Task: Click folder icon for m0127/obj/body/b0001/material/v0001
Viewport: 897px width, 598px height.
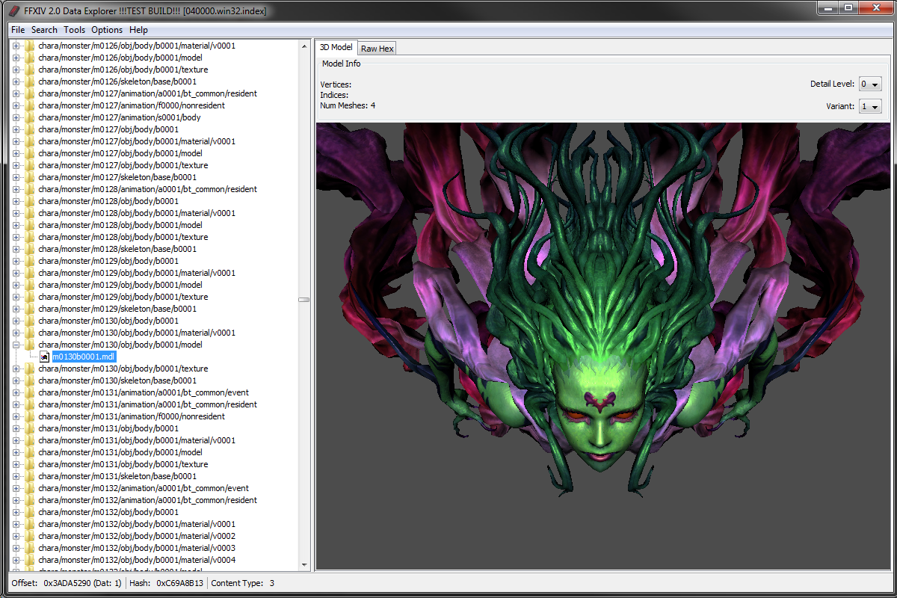Action: pos(30,141)
